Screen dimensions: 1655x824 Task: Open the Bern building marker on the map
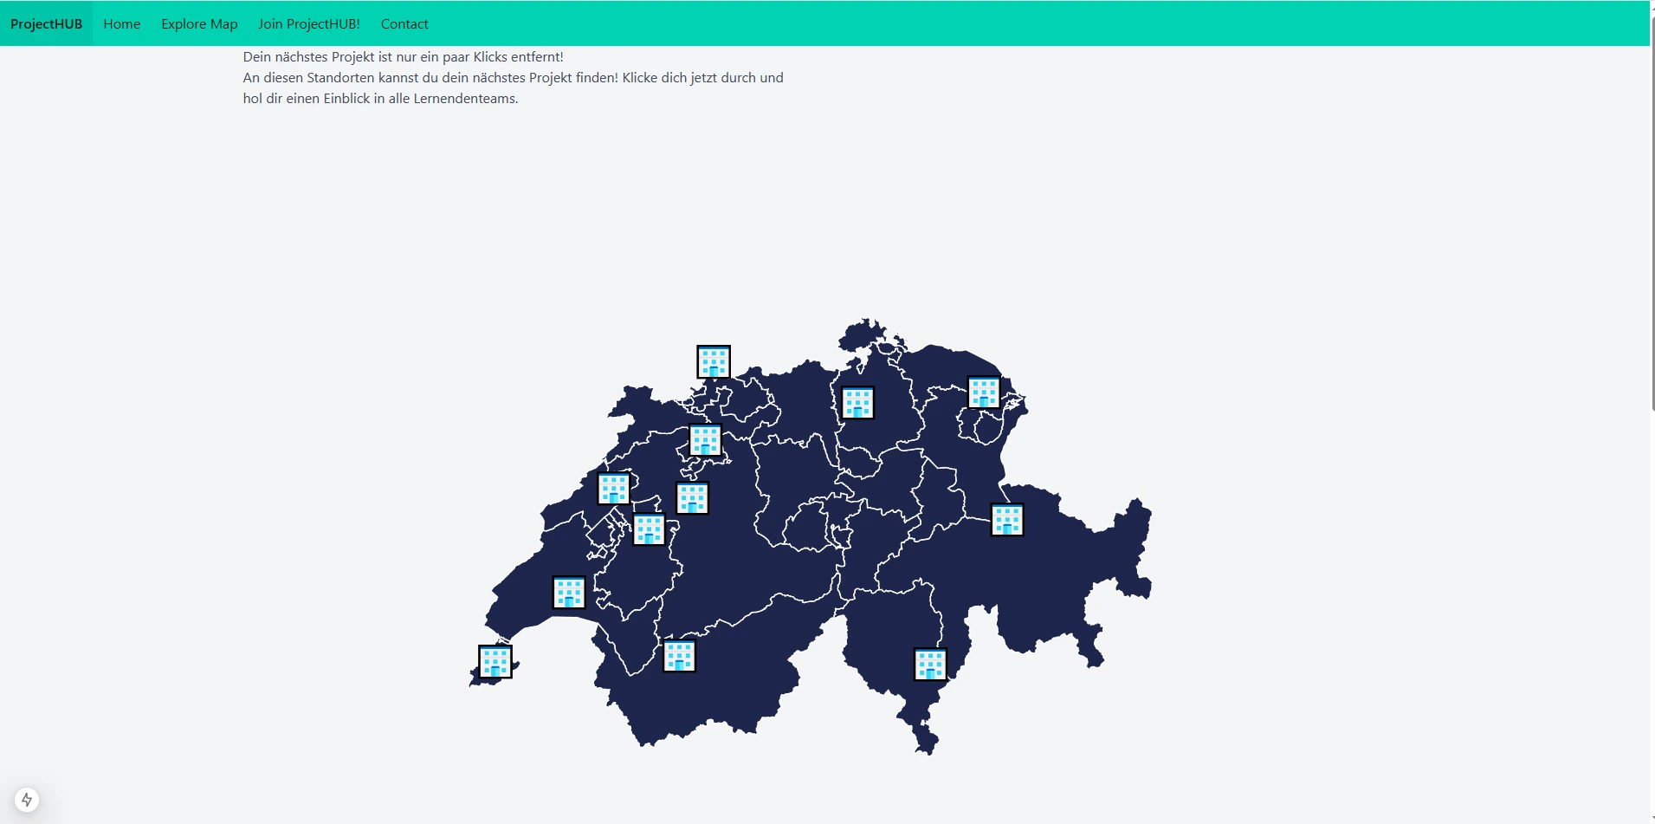[x=692, y=498]
